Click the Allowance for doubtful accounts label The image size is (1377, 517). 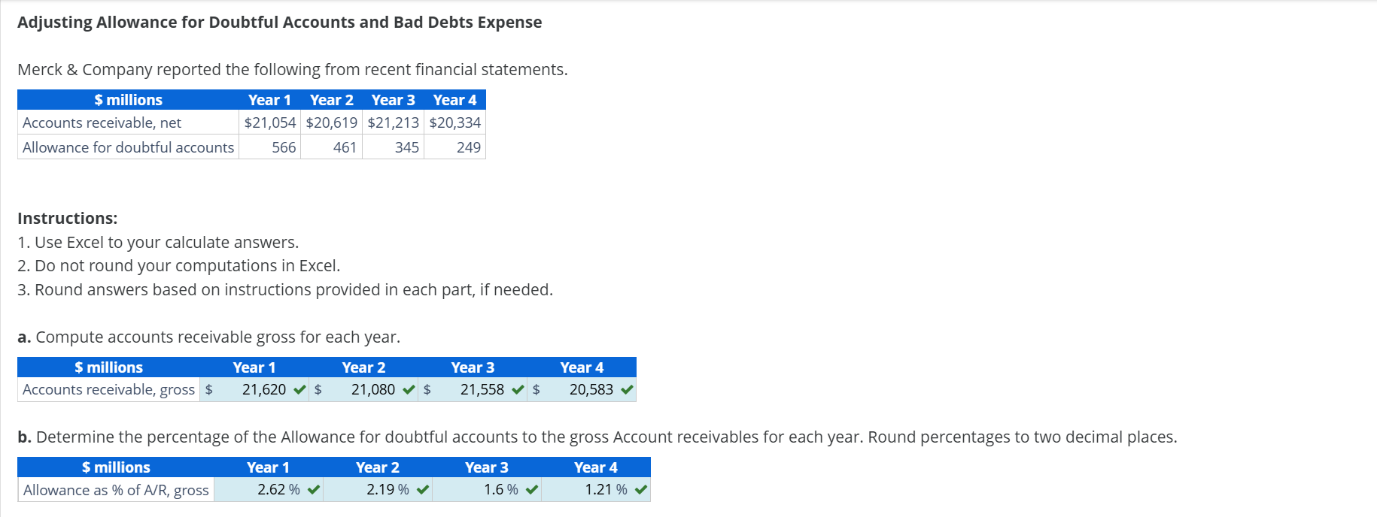(x=128, y=147)
